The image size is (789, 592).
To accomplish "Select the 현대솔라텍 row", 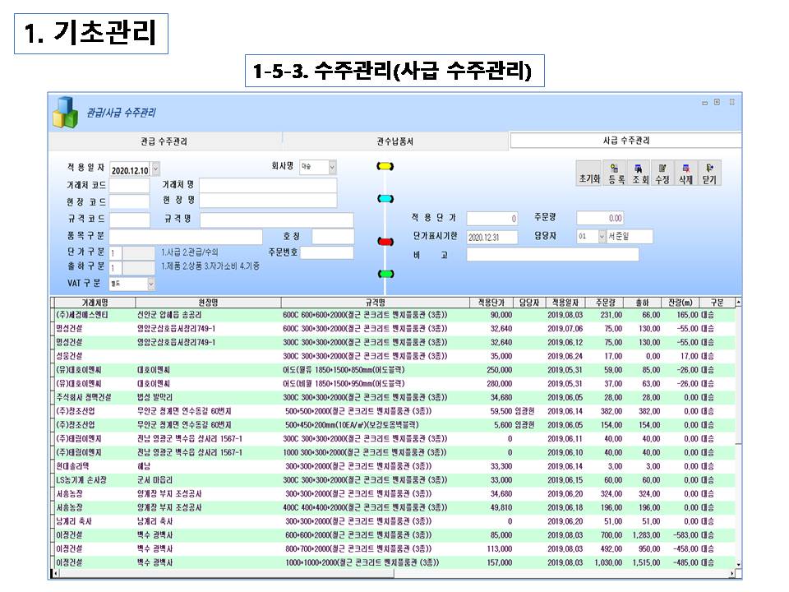I will point(394,467).
